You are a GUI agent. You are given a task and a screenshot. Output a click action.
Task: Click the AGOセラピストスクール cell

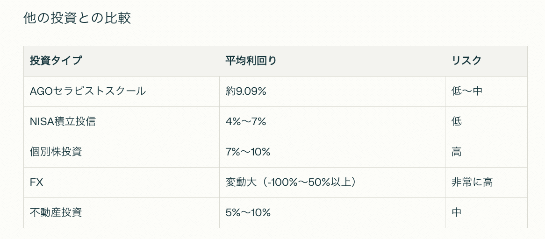pyautogui.click(x=122, y=91)
